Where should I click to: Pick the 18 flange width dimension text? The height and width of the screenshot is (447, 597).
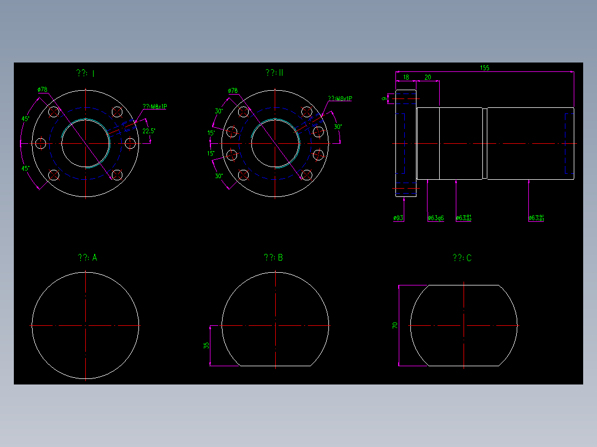(x=406, y=77)
